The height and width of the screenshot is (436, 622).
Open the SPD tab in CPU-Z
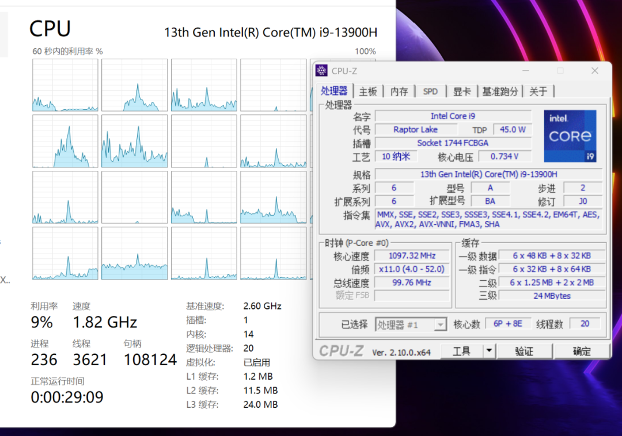pos(430,92)
